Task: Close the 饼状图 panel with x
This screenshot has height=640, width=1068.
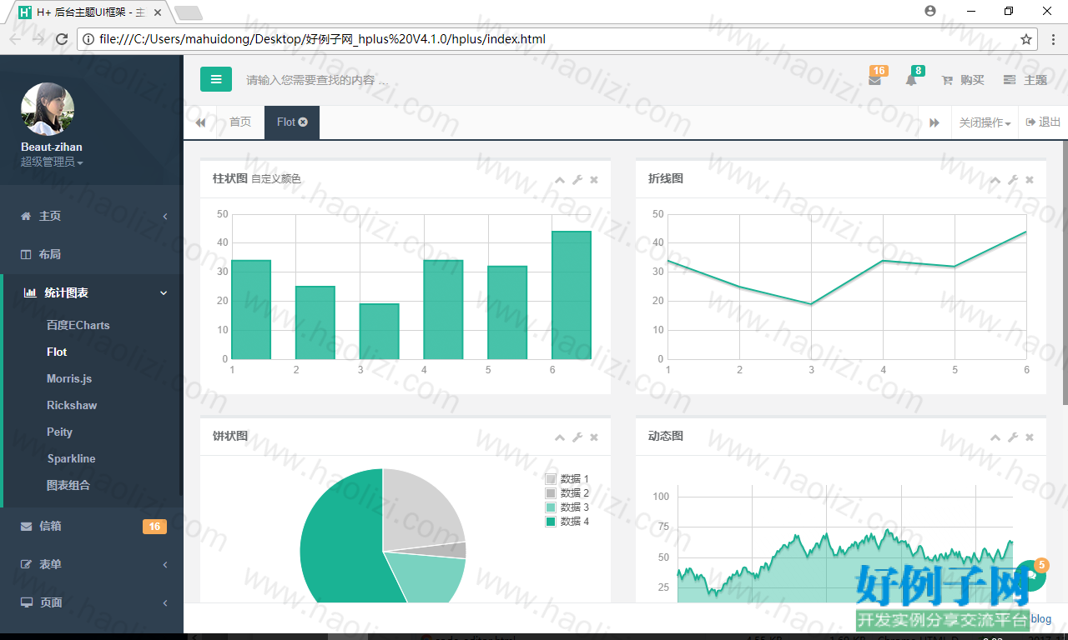Action: (x=594, y=437)
